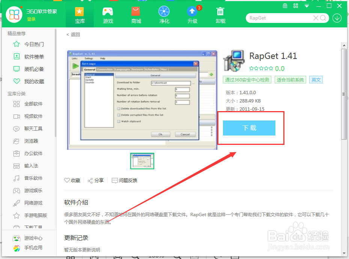The image size is (349, 259).
Task: Clear the search box with X icon
Action: [316, 18]
